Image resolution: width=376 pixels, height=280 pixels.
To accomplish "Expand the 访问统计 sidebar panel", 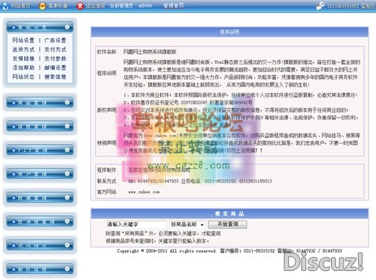I will [x=40, y=245].
